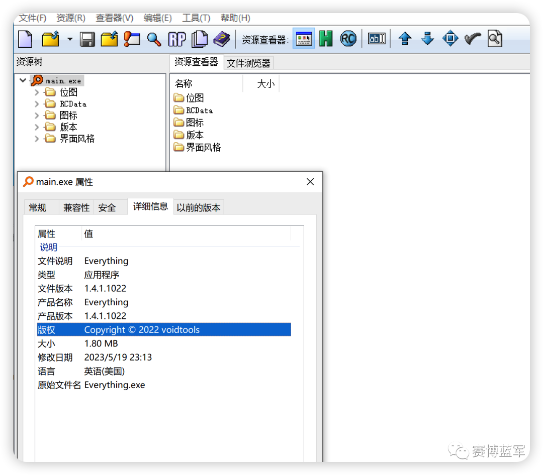The height and width of the screenshot is (475, 543).
Task: Click the 名称 column header
Action: 207,83
